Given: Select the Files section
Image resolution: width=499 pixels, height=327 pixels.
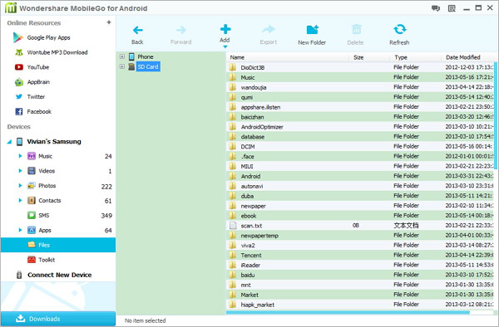Looking at the screenshot, I should 58,245.
